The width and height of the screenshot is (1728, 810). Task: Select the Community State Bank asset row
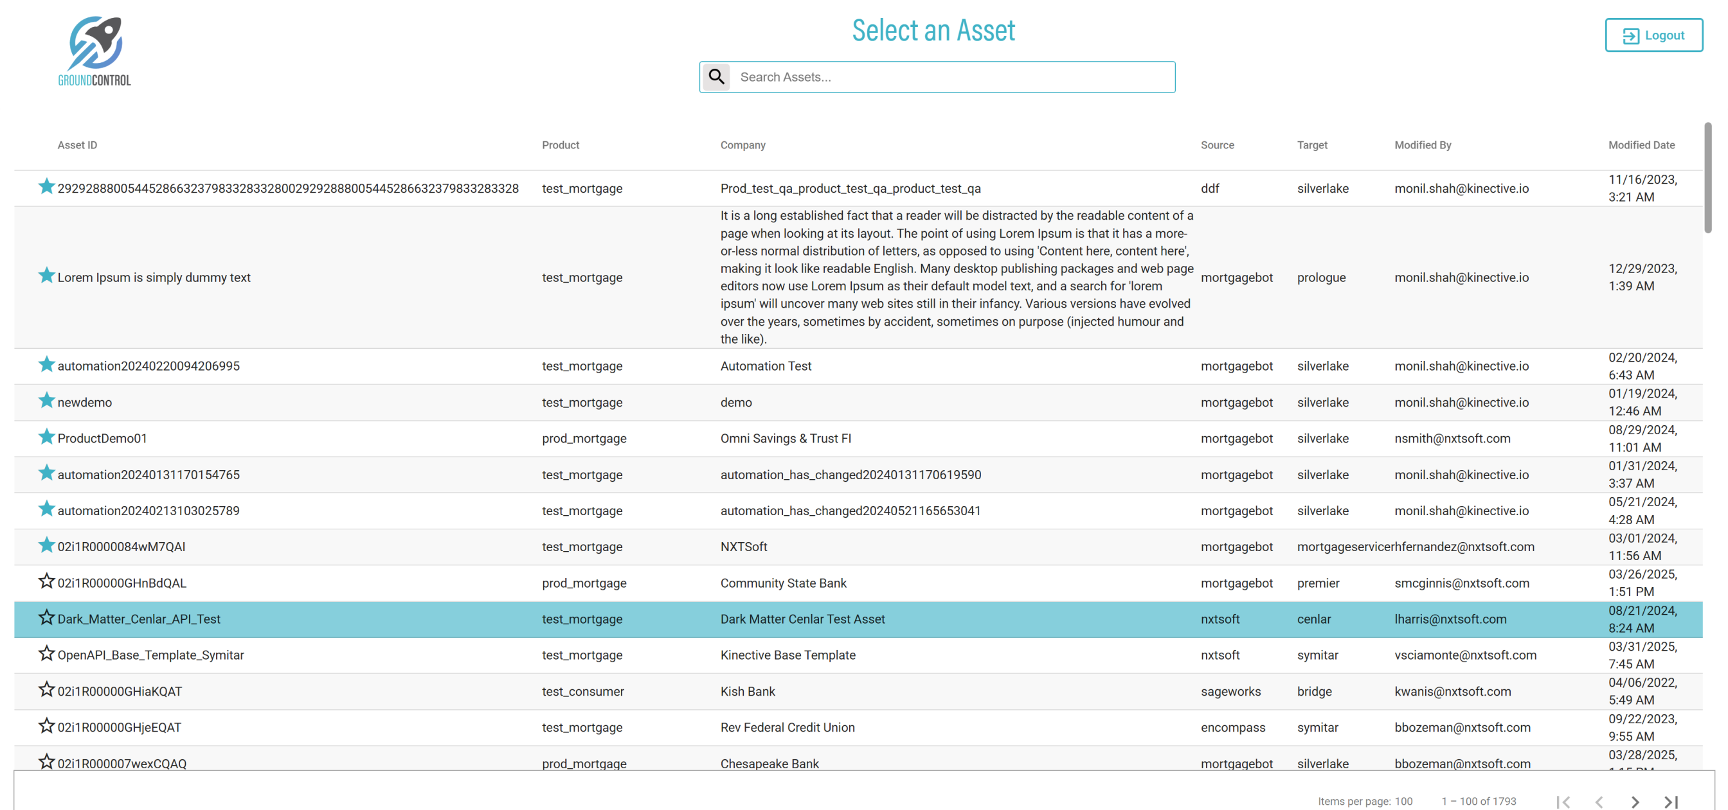(x=783, y=583)
